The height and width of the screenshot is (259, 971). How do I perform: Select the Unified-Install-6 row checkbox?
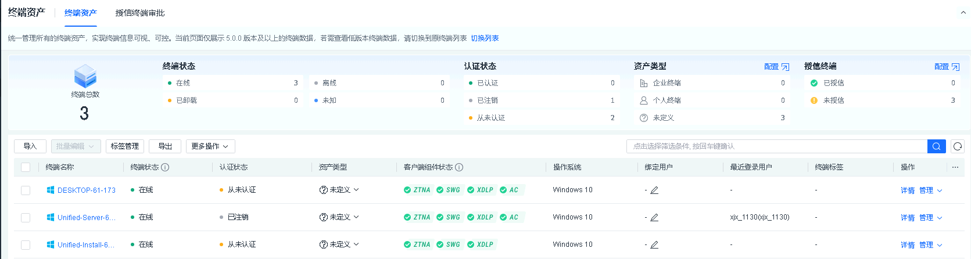click(26, 244)
